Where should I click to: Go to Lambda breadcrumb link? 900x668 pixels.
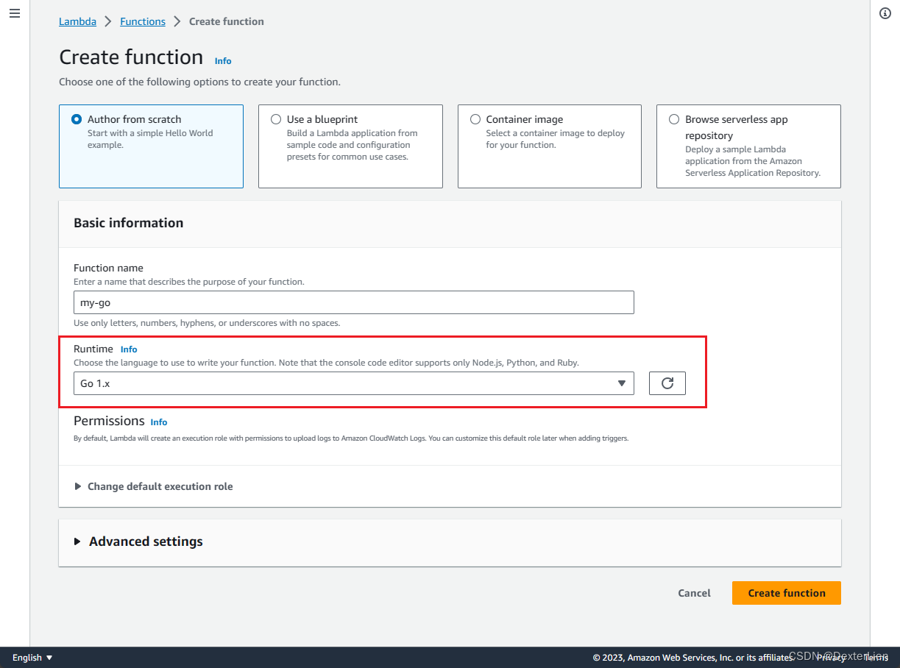click(77, 21)
